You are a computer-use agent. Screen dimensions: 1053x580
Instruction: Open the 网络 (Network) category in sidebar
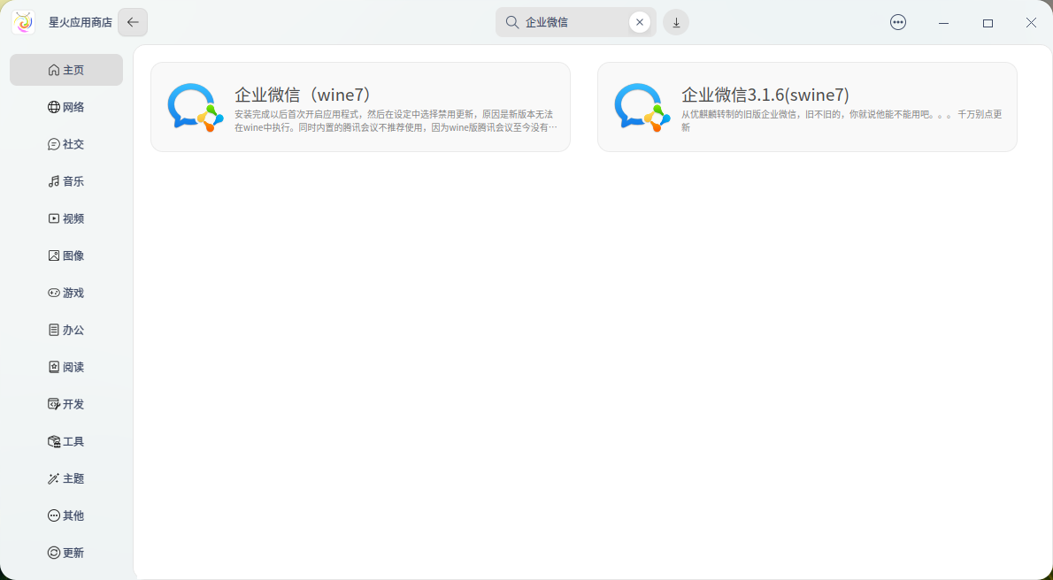65,107
